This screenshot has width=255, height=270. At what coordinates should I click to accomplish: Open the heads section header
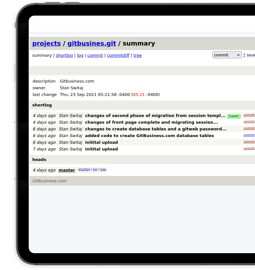pos(39,159)
